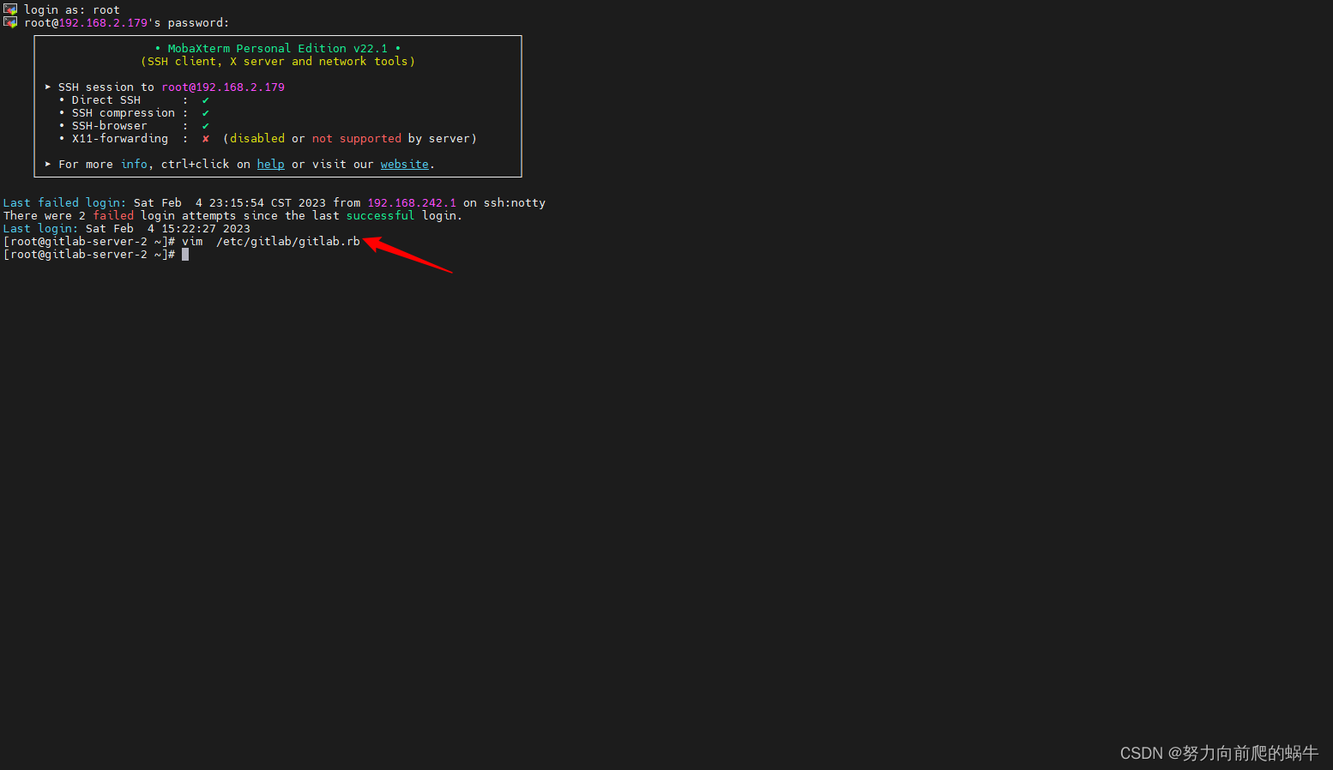1333x770 pixels.
Task: Click the path /etc/gitlab/gitlab.rb
Action: click(288, 242)
